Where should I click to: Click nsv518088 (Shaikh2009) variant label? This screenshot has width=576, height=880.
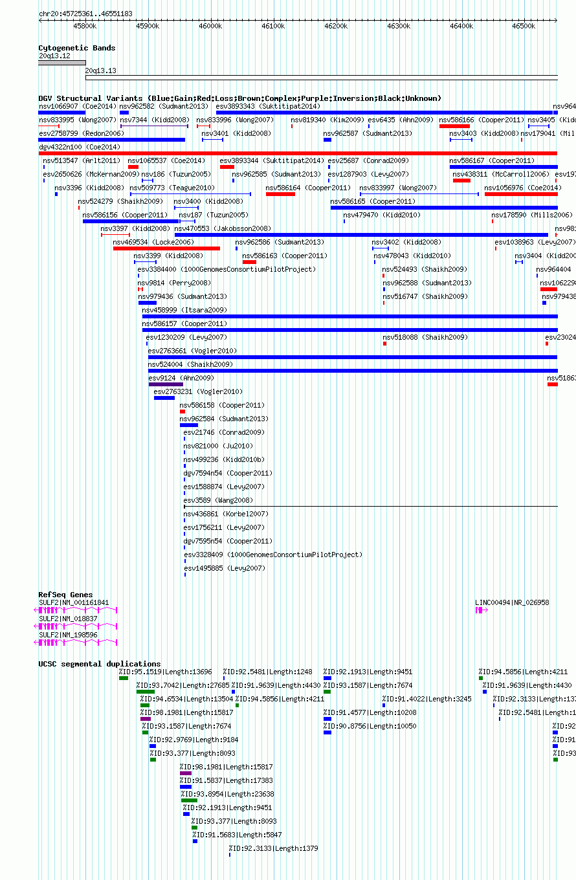tap(425, 337)
